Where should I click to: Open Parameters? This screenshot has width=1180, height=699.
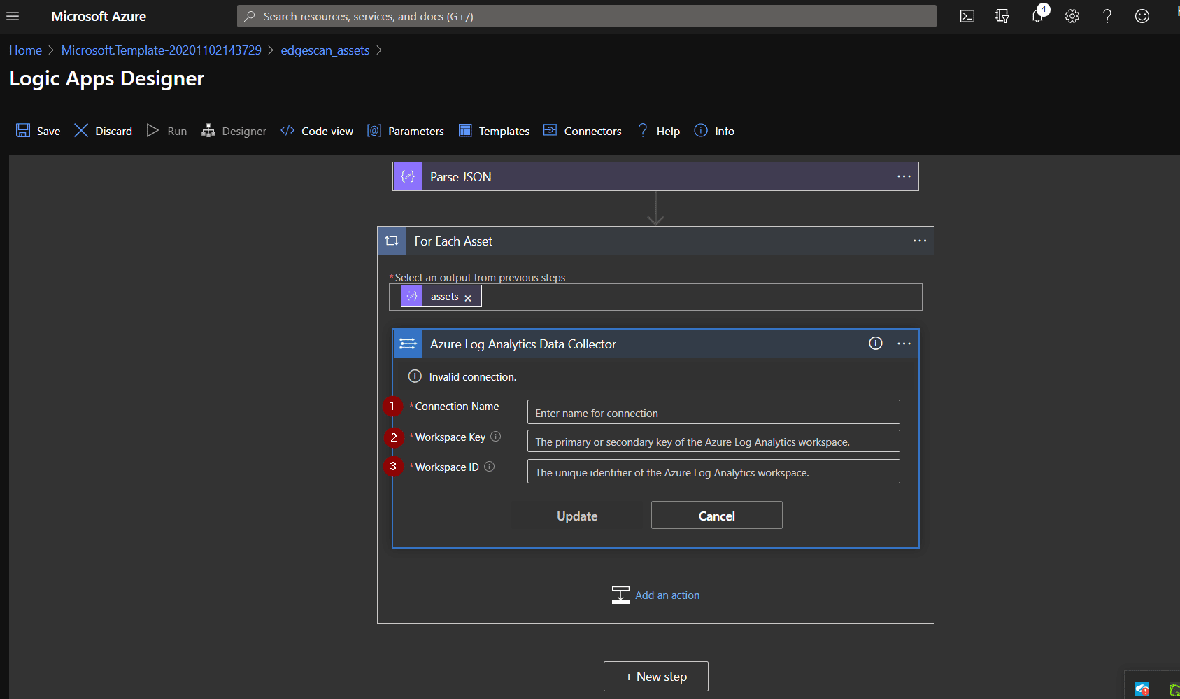coord(406,131)
